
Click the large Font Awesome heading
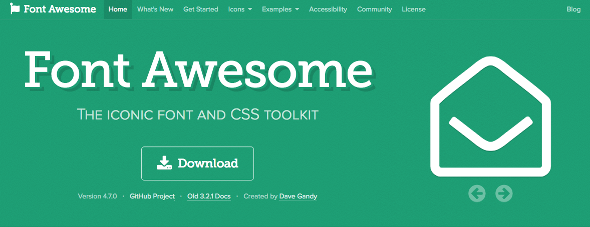[x=198, y=69]
